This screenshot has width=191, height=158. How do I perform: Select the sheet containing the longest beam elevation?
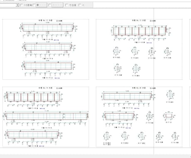(46, 117)
